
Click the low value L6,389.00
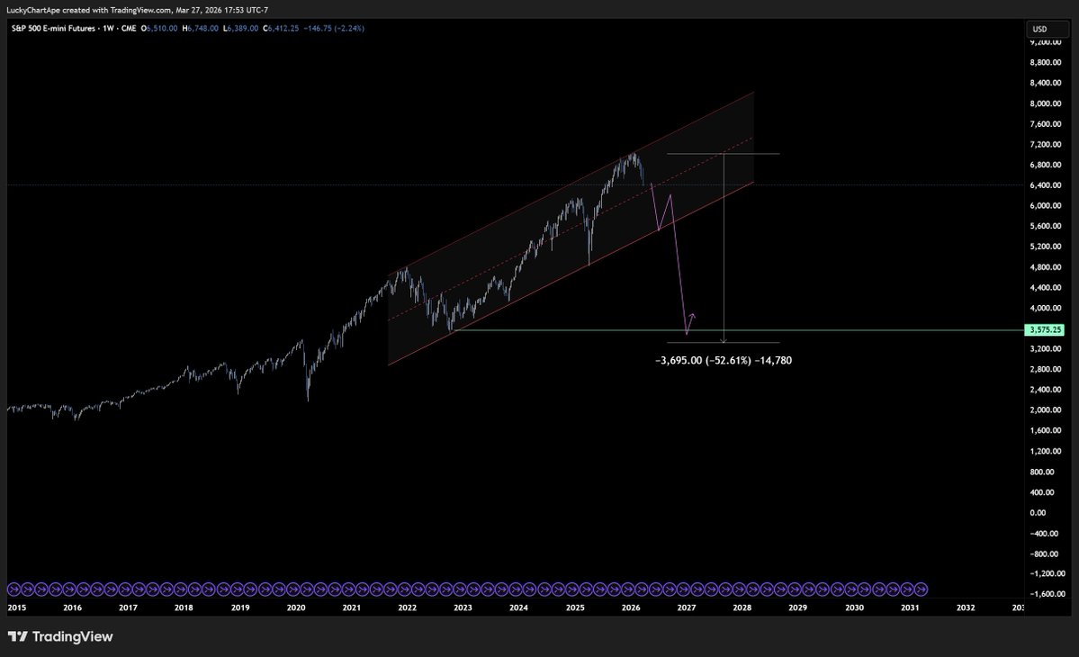(241, 28)
